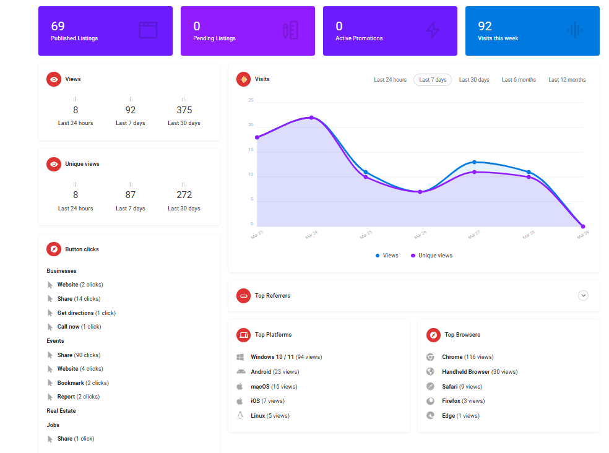Choose the Last 12 months range
This screenshot has width=609, height=453.
click(x=567, y=80)
